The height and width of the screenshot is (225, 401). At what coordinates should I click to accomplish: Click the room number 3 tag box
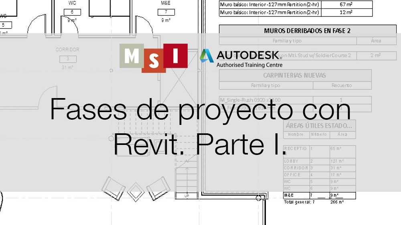pos(68,59)
